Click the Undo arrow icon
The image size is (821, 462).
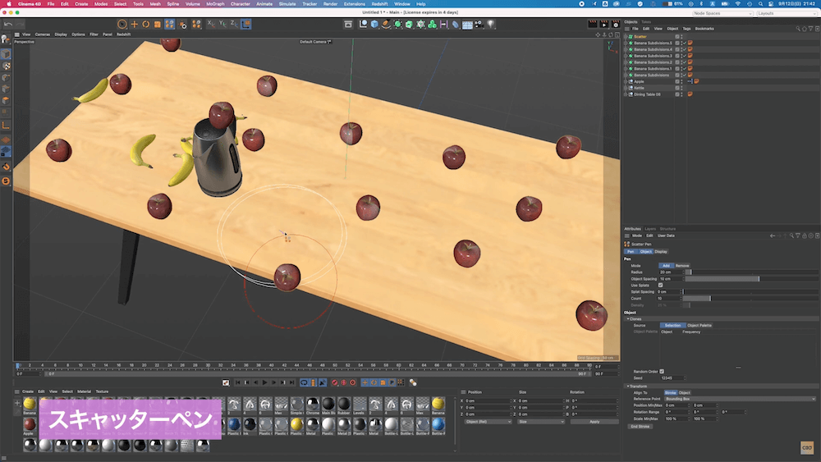click(x=8, y=25)
